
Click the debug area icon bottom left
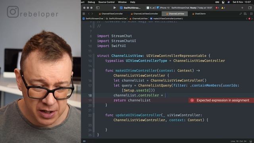[x=84, y=141]
